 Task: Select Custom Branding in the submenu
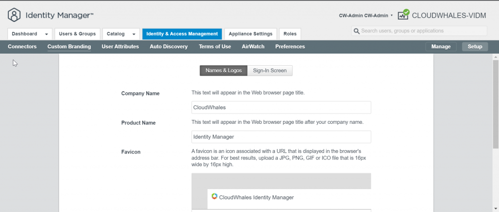coord(69,46)
